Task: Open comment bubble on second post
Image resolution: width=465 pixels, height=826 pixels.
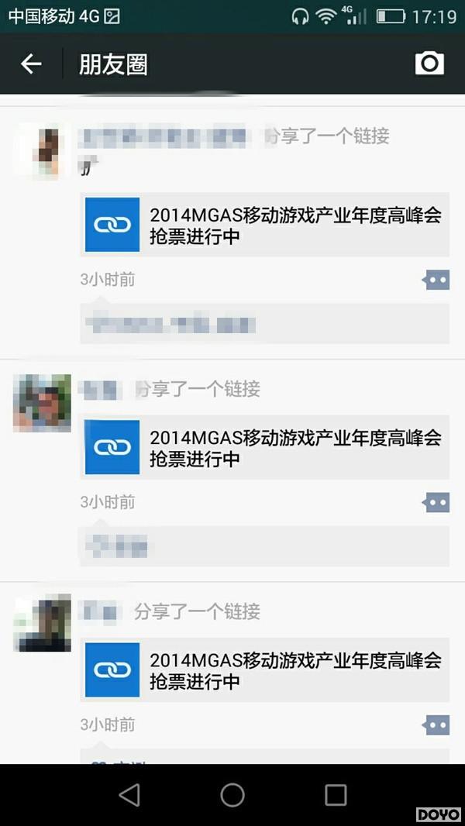Action: click(x=436, y=503)
